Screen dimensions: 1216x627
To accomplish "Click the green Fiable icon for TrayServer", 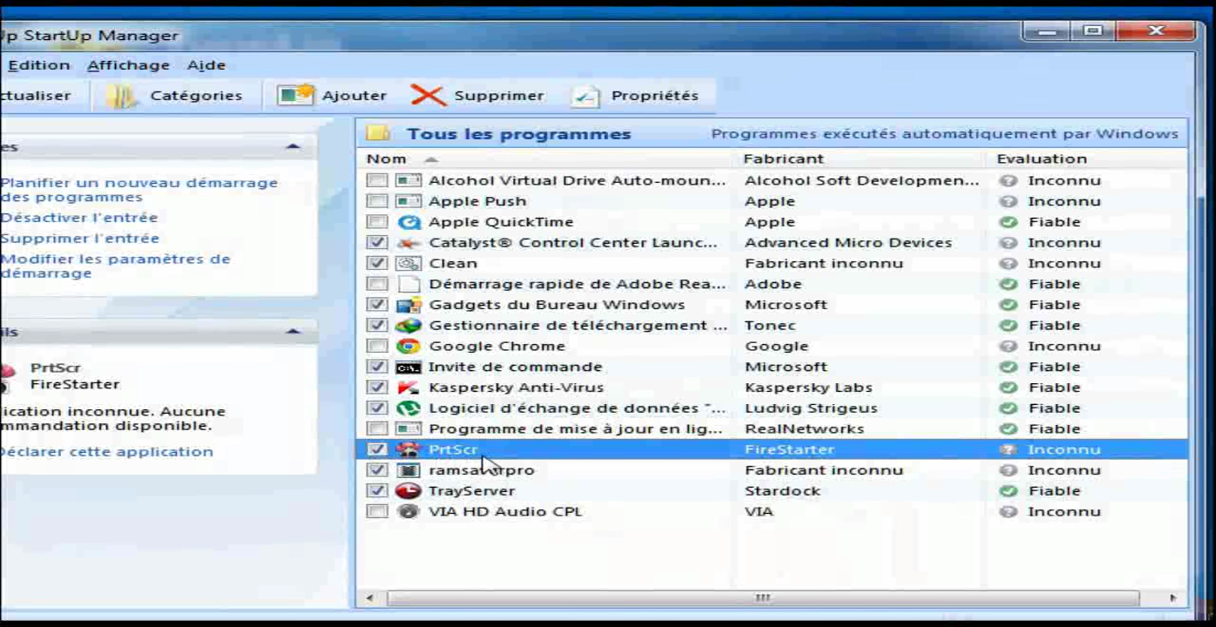I will tap(1009, 491).
